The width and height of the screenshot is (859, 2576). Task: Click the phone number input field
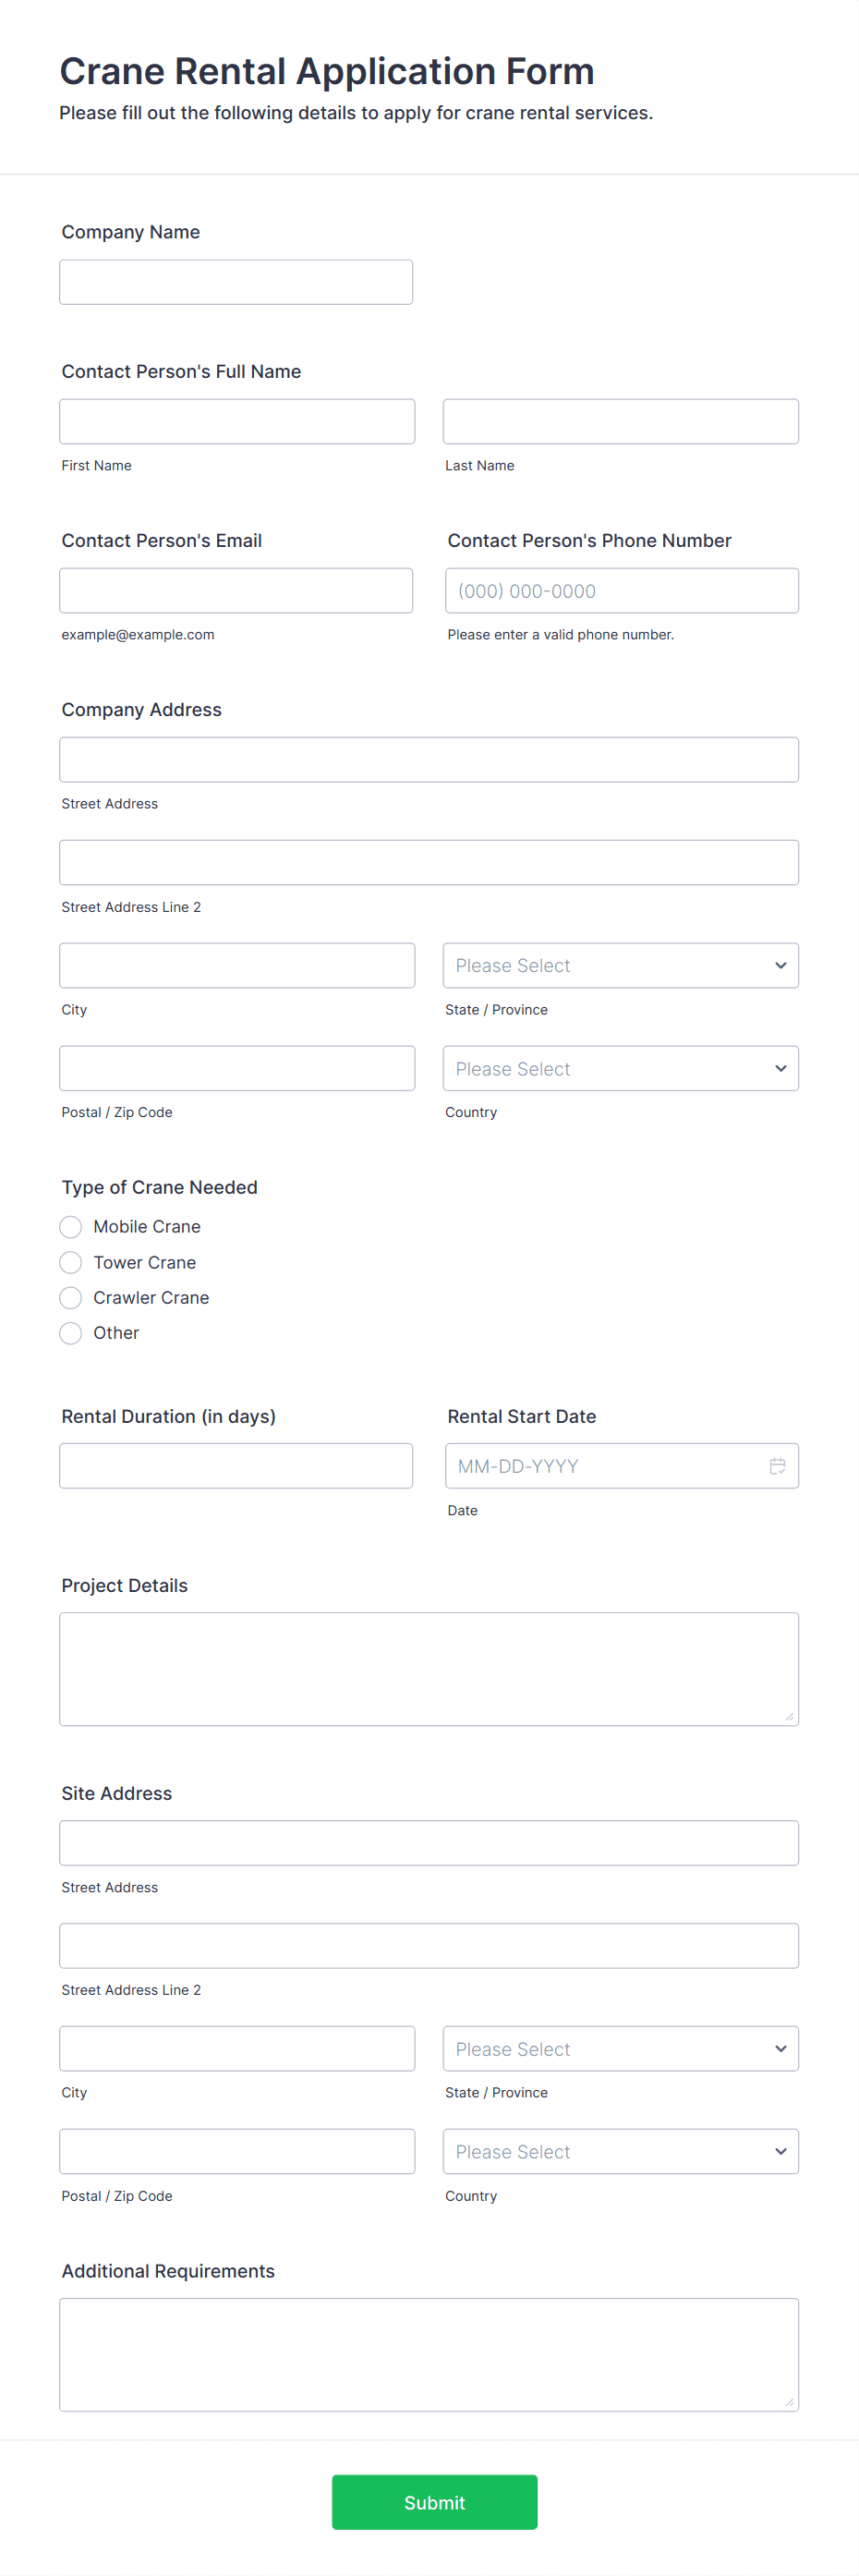[x=620, y=590]
